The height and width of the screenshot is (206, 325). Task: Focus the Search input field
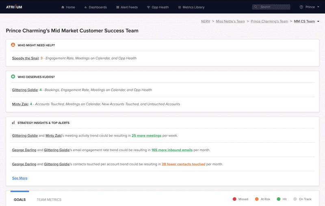tap(271, 7)
